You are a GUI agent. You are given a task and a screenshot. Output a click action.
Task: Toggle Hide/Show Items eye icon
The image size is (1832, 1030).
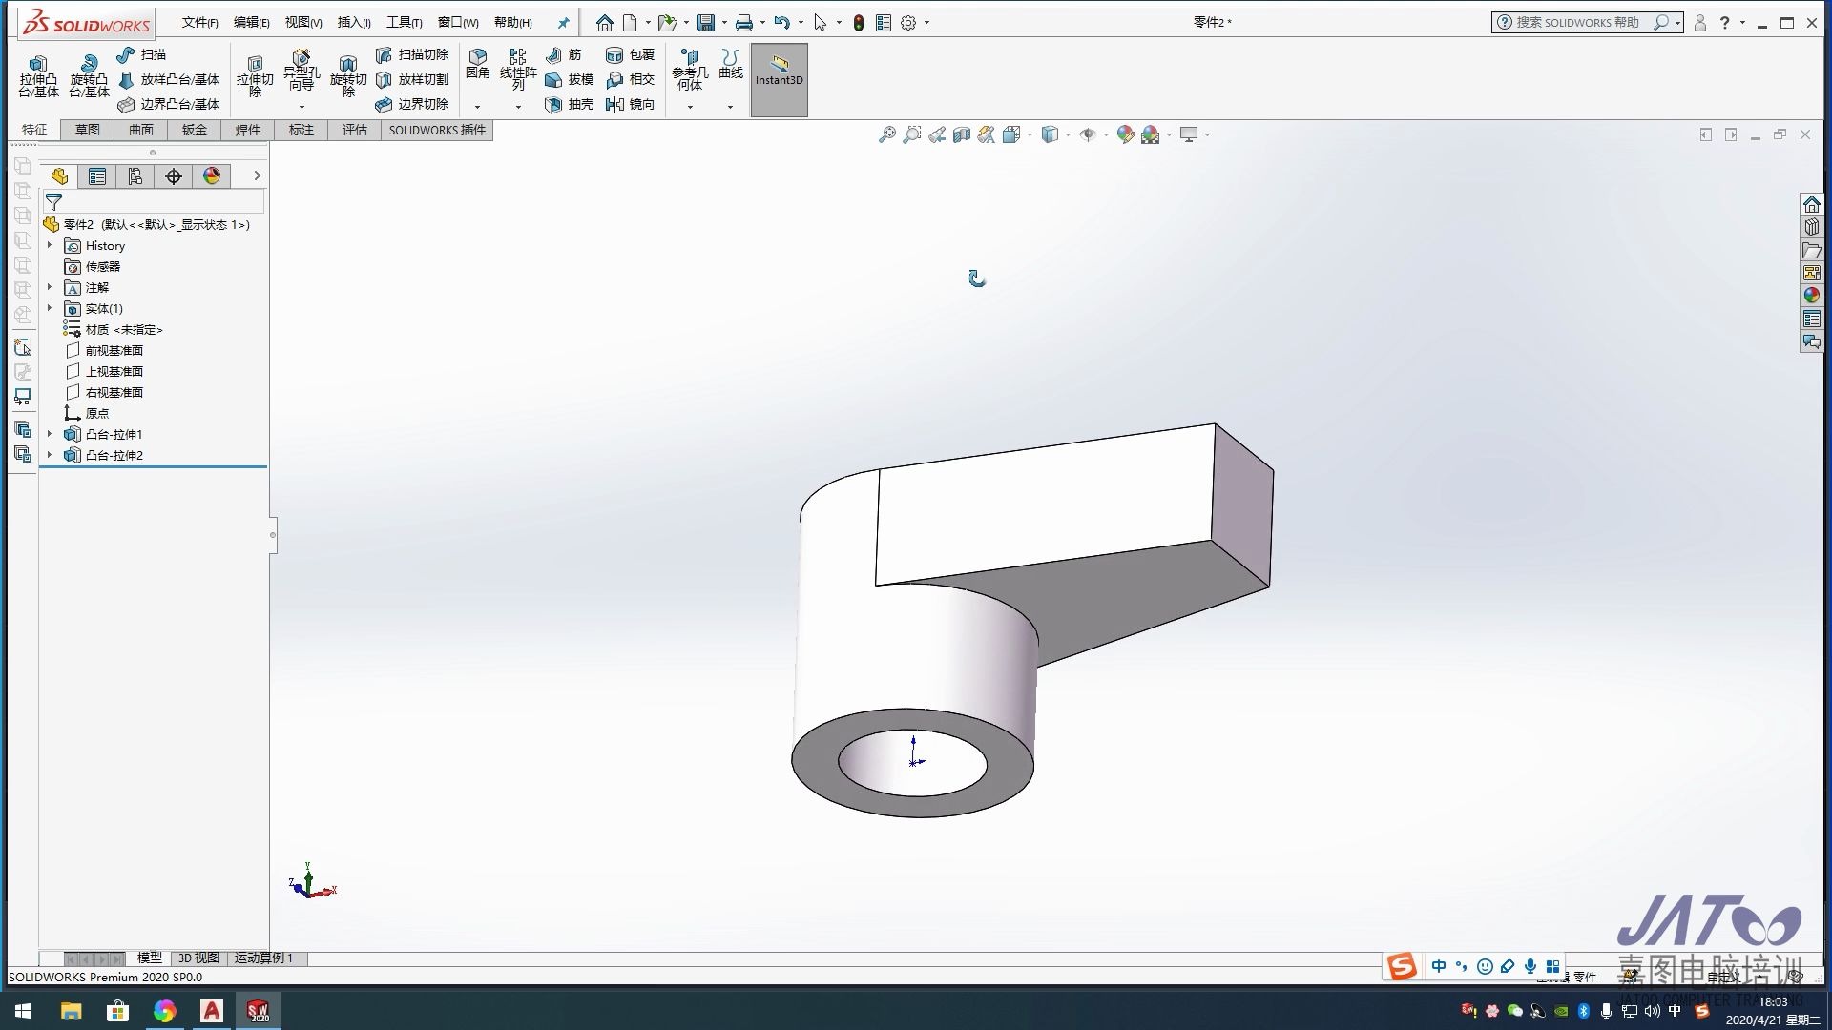[x=1087, y=135]
